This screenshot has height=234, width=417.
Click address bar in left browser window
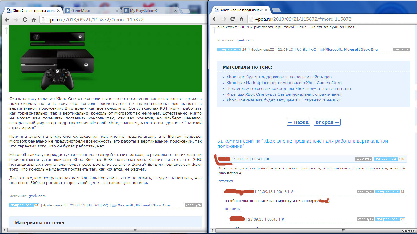coord(122,20)
